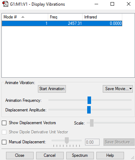
Task: Click the Infrared column header
Action: (x=102, y=17)
